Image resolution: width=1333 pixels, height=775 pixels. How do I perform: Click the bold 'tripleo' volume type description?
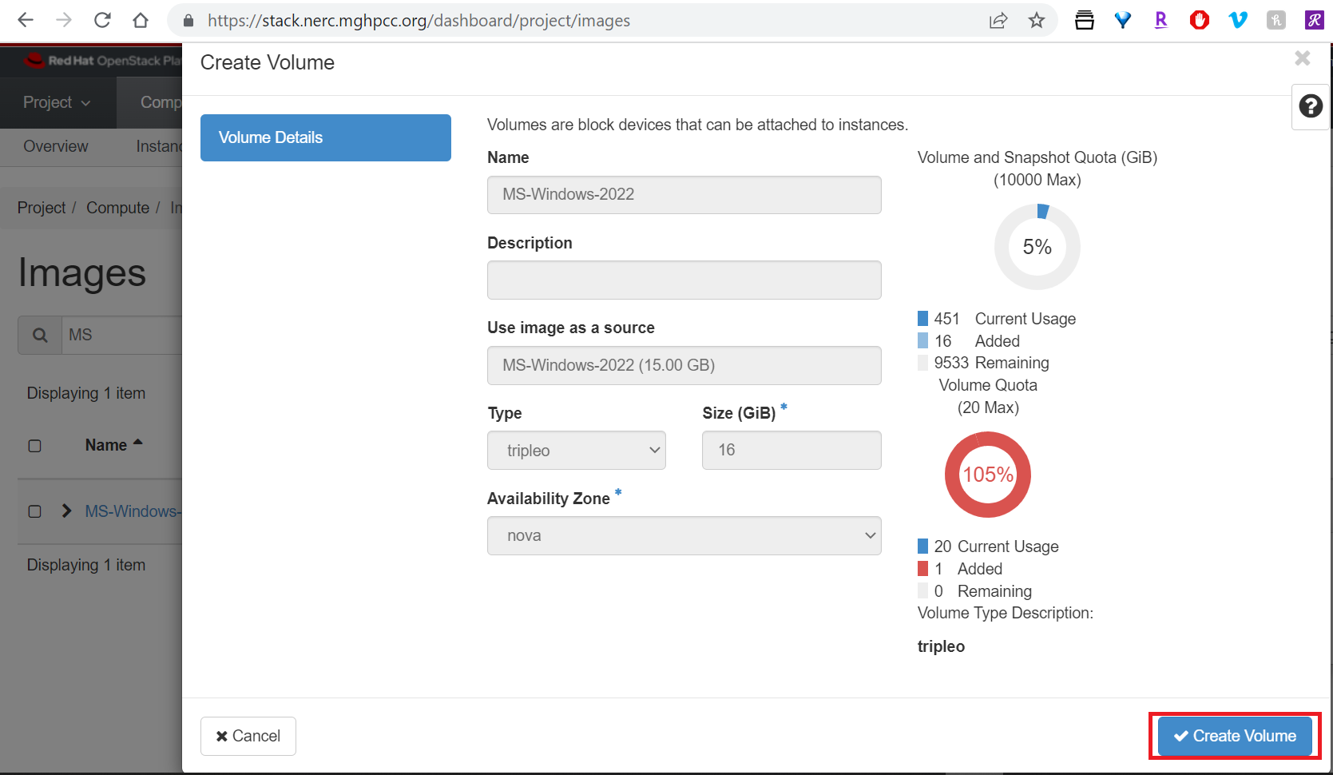coord(941,646)
